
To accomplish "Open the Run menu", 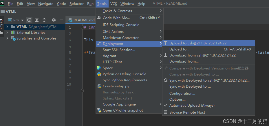I will coord(90,3).
